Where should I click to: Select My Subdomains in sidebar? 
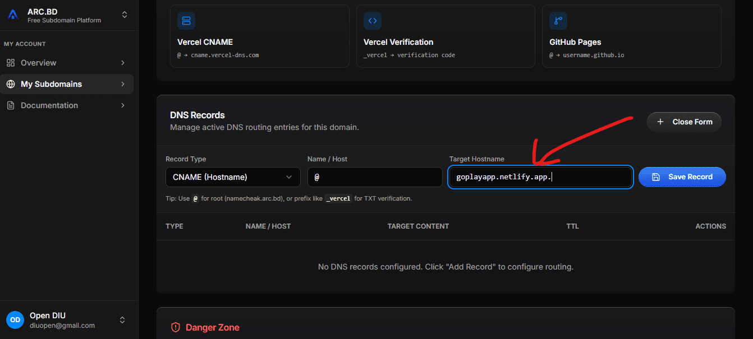coord(67,84)
